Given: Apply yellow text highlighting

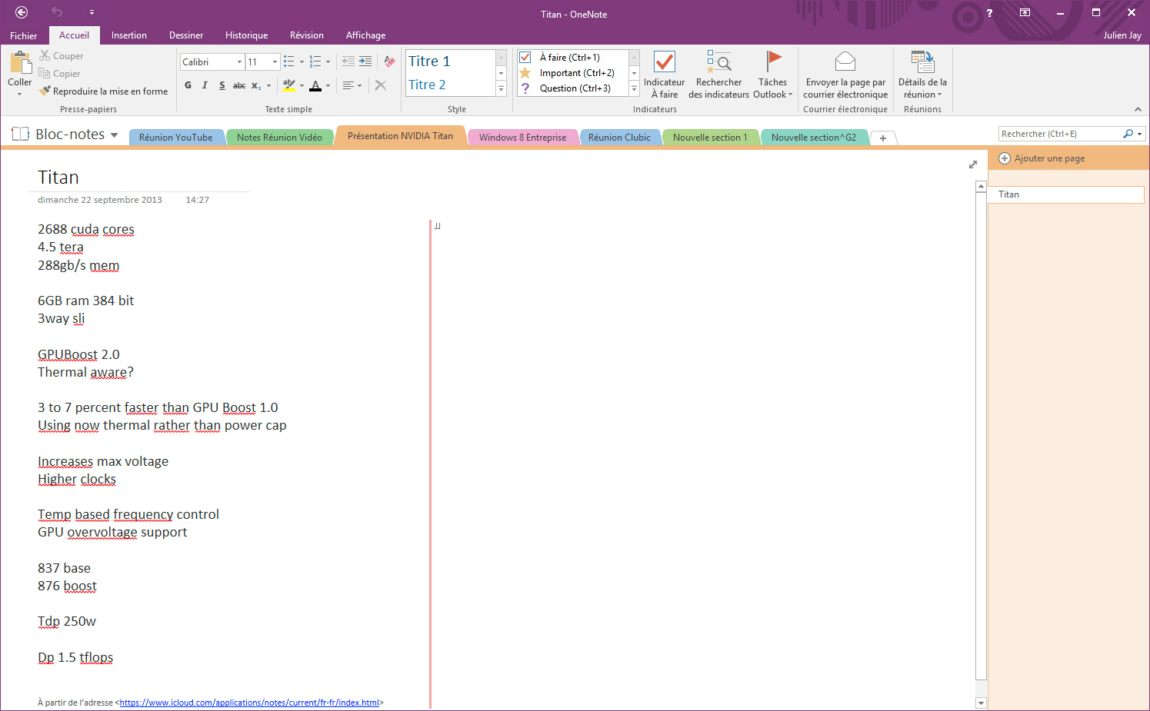Looking at the screenshot, I should [289, 85].
